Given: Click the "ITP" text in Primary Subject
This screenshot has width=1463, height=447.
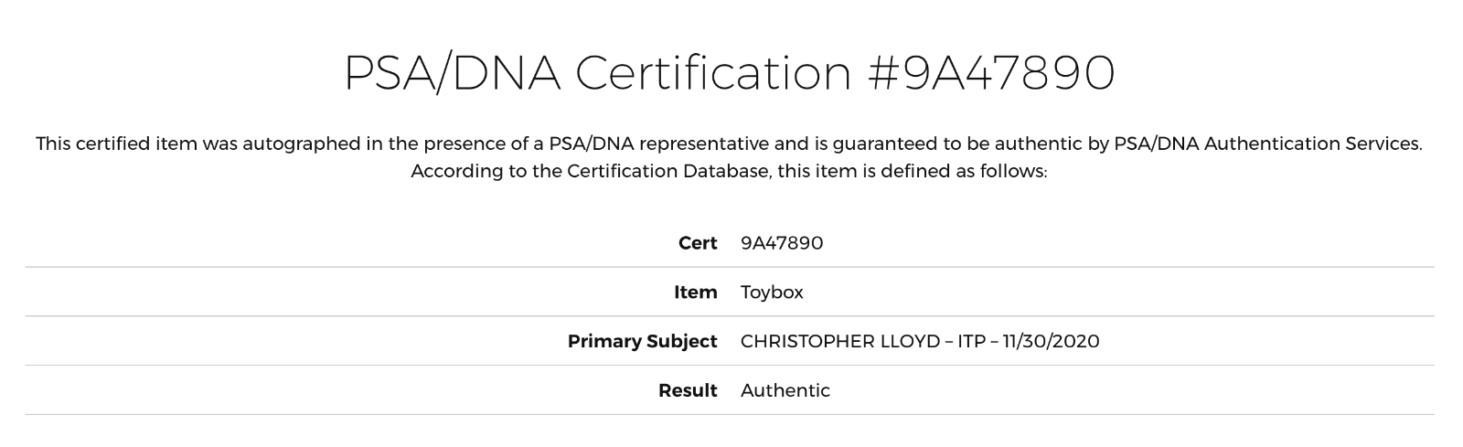Looking at the screenshot, I should point(972,341).
